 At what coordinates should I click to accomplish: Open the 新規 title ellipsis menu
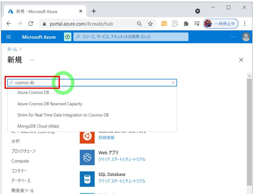pos(32,60)
